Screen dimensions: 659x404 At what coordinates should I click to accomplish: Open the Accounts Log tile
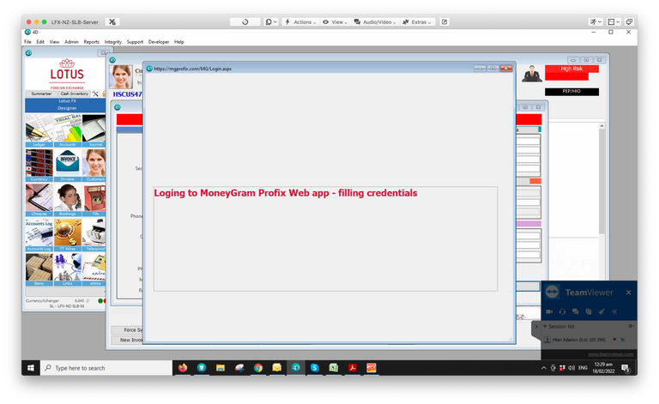(x=39, y=235)
